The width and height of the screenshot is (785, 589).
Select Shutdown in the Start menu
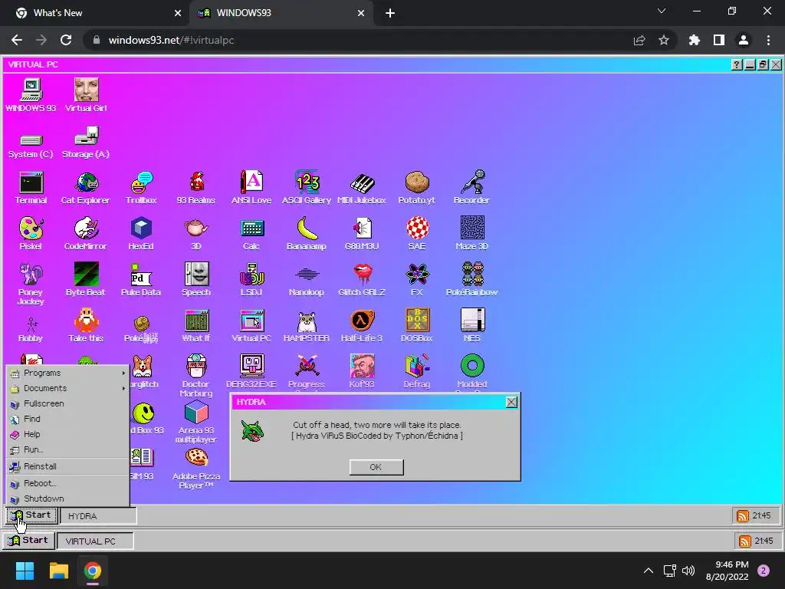coord(67,499)
